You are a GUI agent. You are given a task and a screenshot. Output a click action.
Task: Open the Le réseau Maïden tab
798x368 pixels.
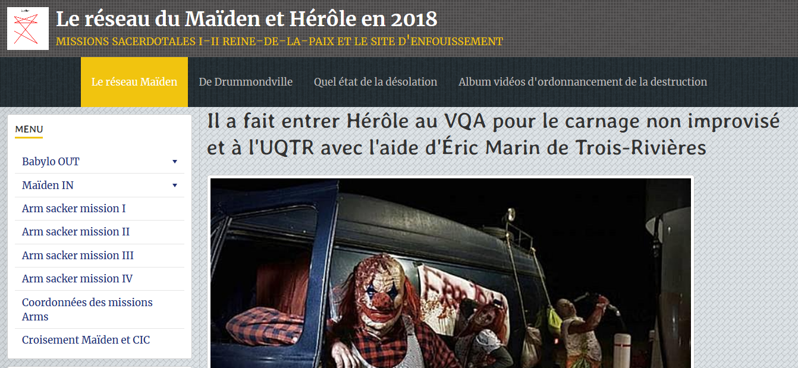pyautogui.click(x=134, y=82)
